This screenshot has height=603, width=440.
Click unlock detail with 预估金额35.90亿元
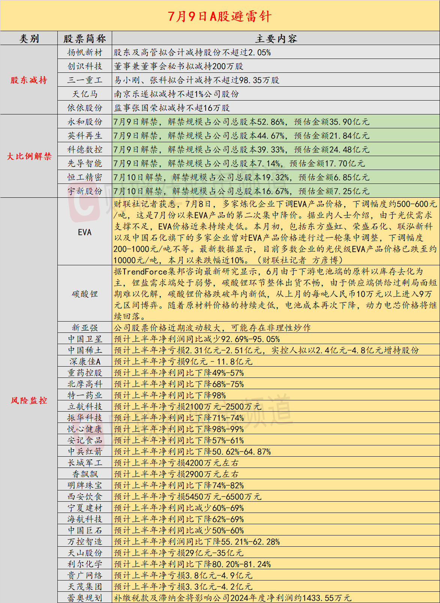[x=242, y=122]
